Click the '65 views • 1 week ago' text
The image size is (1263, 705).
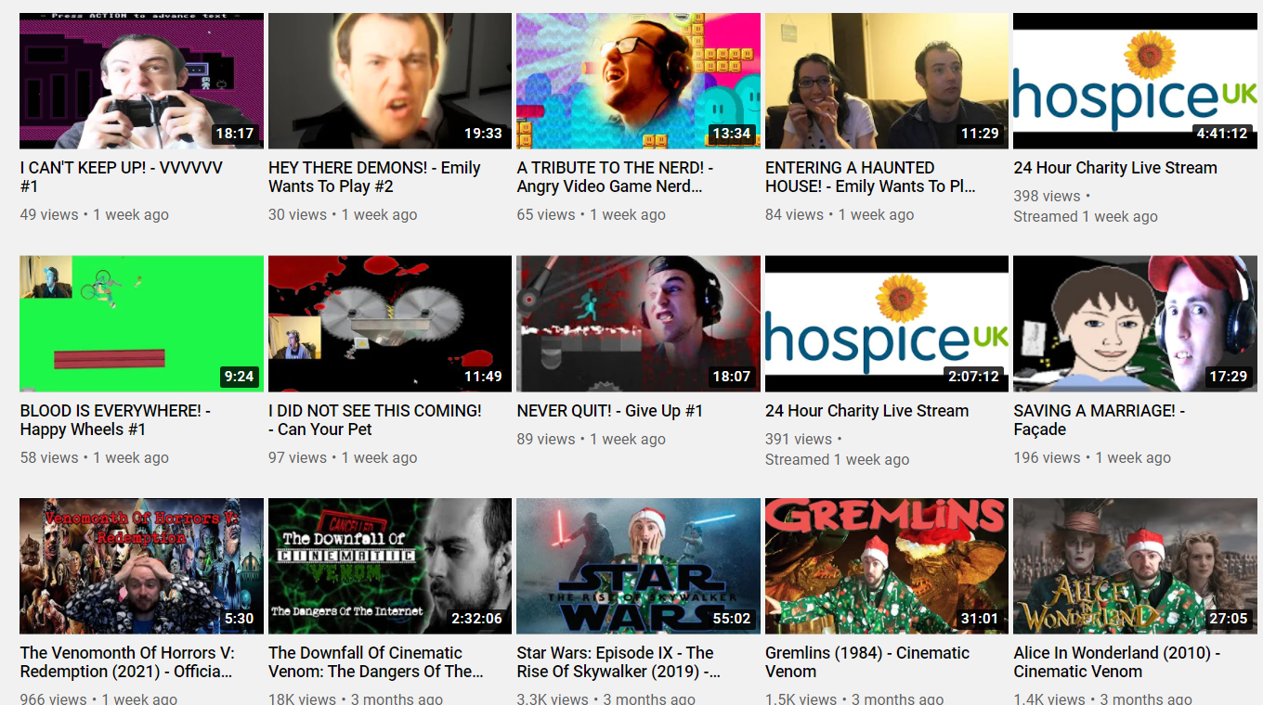tap(592, 214)
